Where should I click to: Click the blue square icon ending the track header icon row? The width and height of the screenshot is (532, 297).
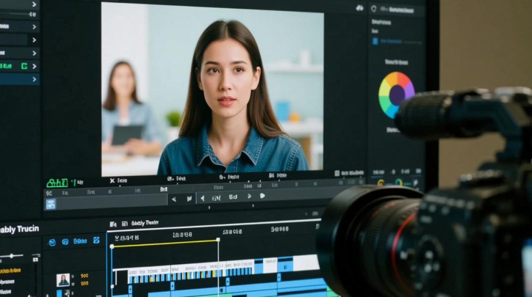[x=96, y=240]
